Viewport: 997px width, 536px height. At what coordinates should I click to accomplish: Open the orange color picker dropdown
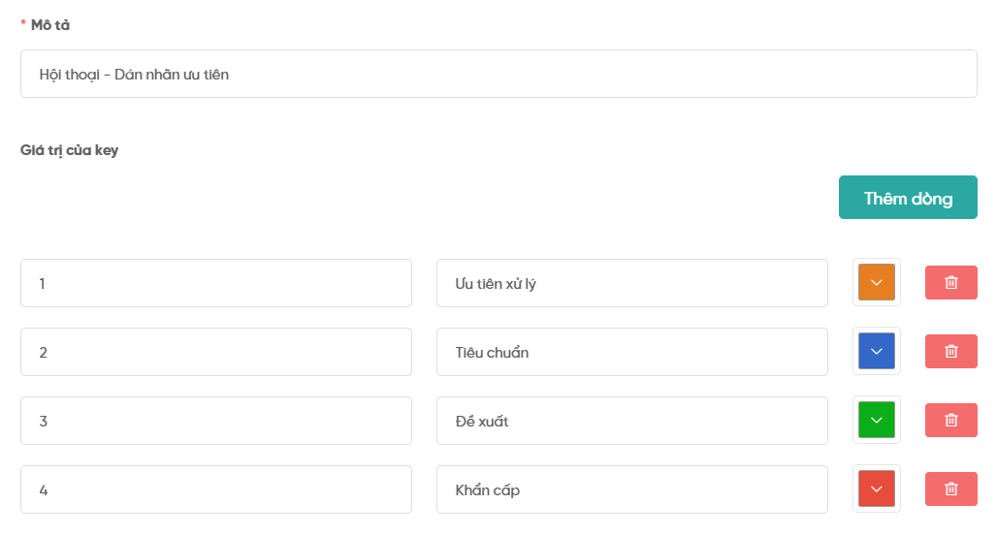pyautogui.click(x=876, y=282)
